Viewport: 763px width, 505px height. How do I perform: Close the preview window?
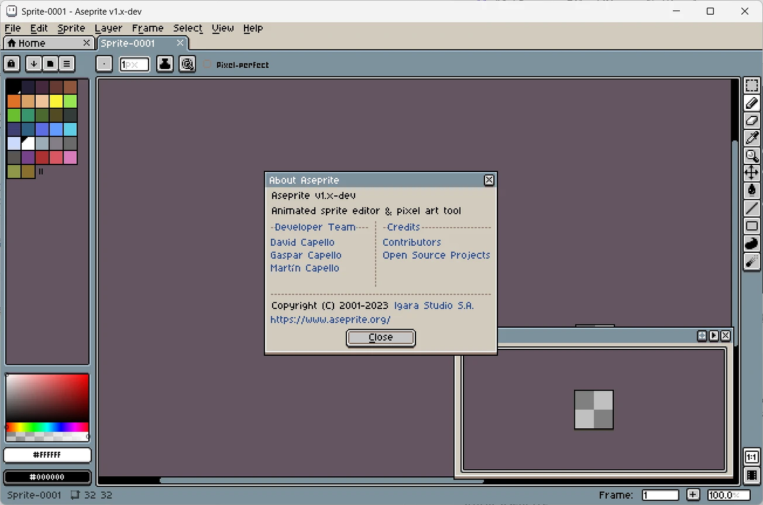point(725,335)
